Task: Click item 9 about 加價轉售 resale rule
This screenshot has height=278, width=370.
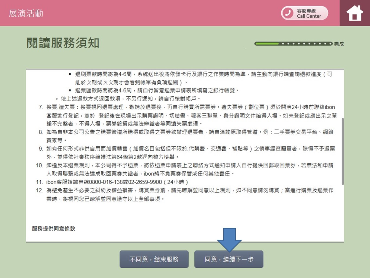Action: pos(190,153)
